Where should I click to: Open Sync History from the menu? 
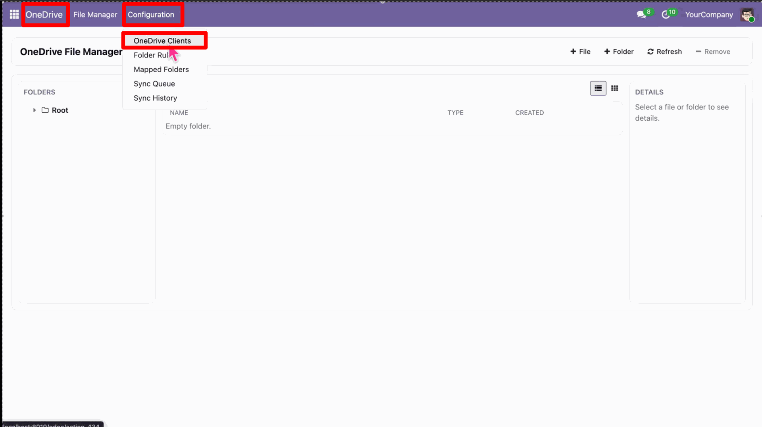(155, 98)
